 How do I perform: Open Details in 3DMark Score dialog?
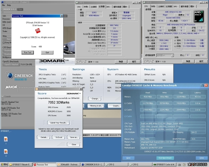(x=43, y=137)
